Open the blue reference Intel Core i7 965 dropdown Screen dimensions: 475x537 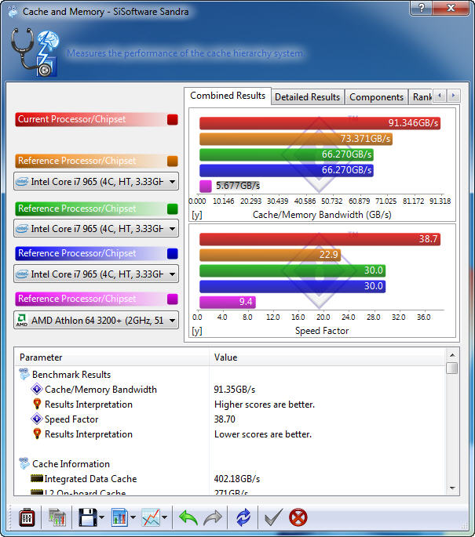coord(96,274)
